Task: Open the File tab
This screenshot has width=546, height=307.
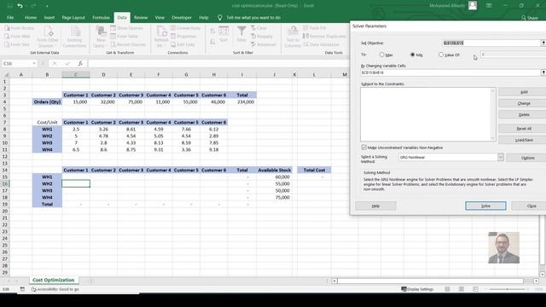Action: coord(10,17)
